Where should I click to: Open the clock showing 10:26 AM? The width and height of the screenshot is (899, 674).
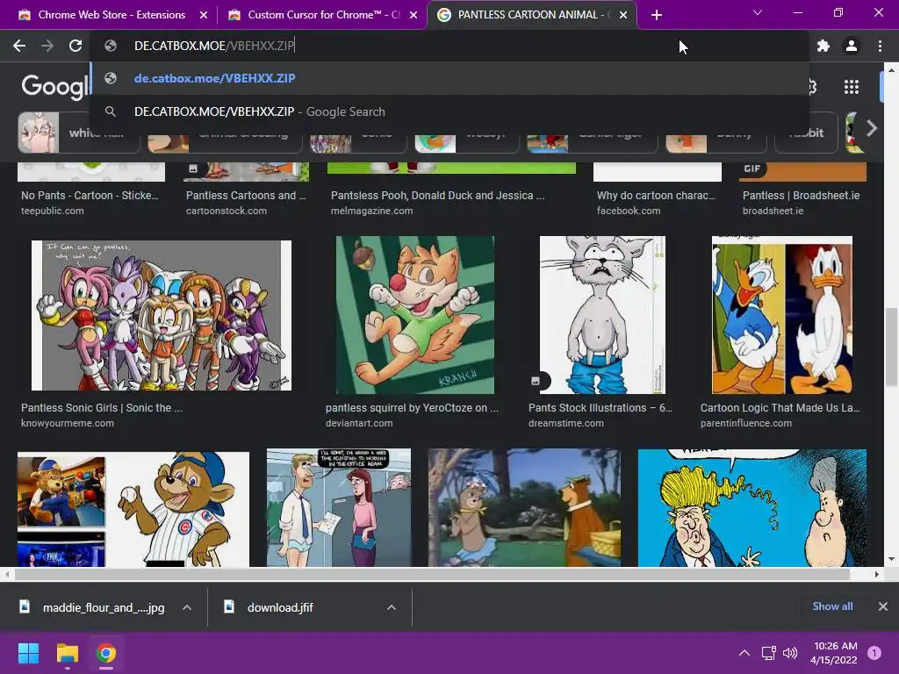point(834,653)
